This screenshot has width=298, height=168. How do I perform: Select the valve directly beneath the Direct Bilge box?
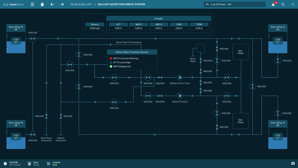point(201,61)
